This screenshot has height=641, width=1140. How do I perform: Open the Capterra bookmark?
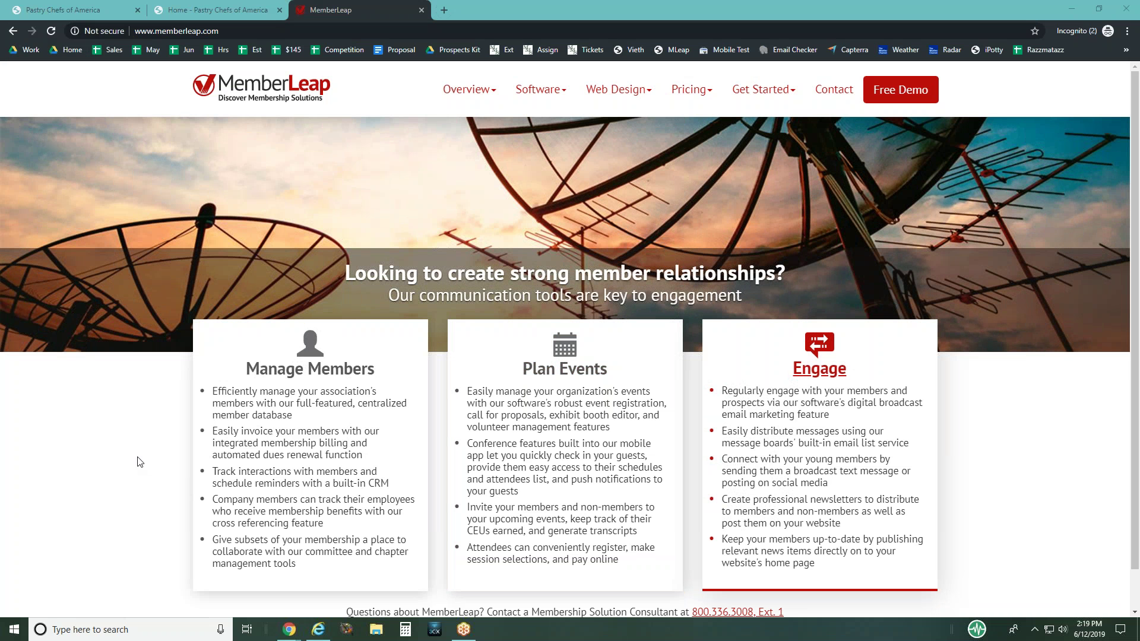848,50
